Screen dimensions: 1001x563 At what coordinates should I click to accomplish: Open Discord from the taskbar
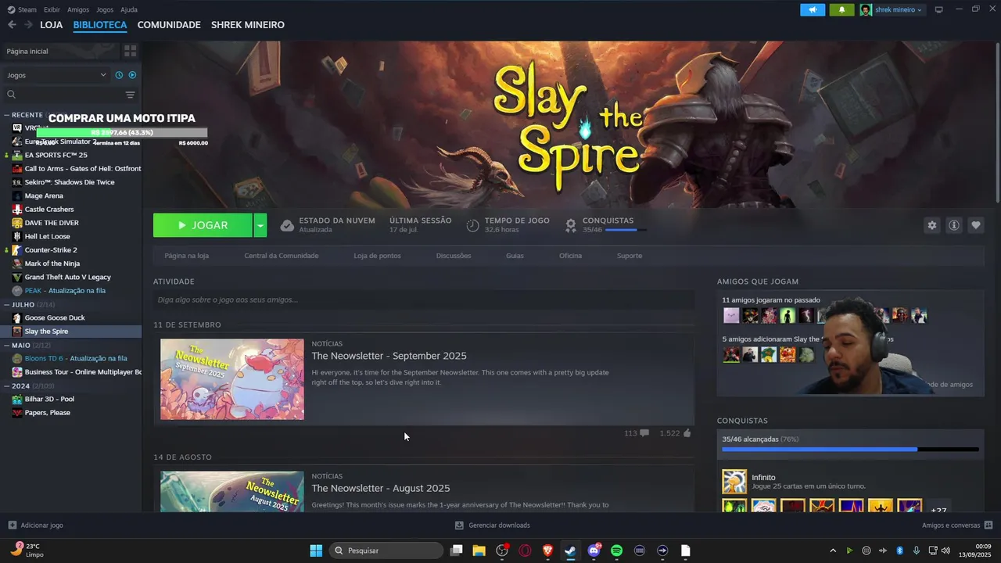(x=594, y=550)
